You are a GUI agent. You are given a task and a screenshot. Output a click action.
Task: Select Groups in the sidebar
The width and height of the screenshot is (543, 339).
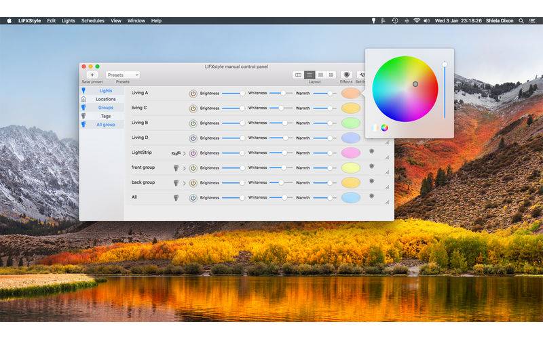[x=106, y=108]
